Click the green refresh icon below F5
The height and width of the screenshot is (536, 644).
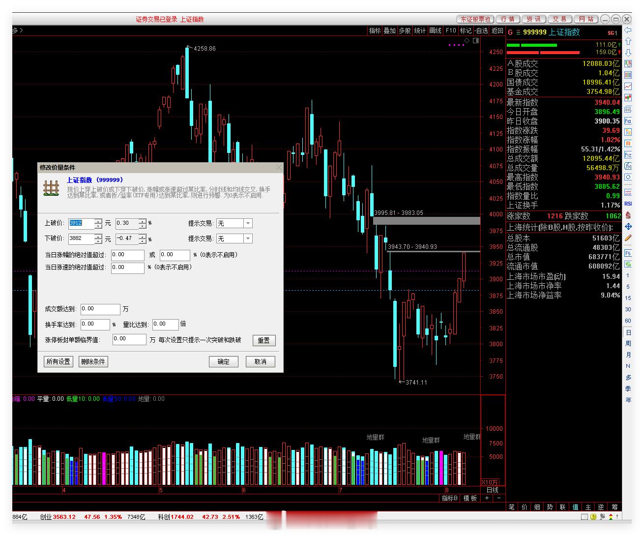628,265
